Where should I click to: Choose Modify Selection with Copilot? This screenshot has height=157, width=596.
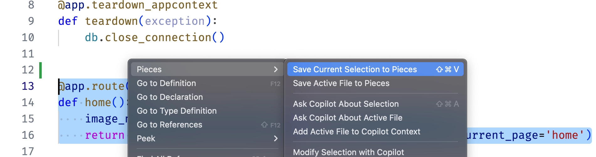click(x=348, y=152)
